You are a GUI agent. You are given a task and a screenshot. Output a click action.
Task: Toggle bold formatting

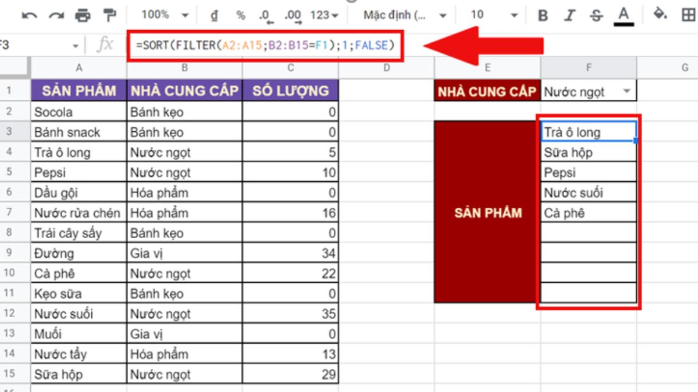(x=542, y=15)
